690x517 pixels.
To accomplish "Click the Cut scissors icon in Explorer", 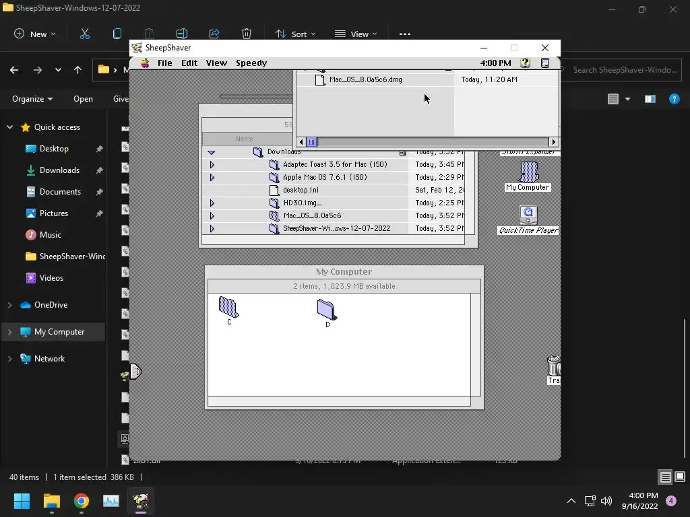I will click(x=84, y=34).
